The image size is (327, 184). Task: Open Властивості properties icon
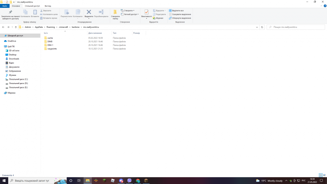[x=146, y=12]
